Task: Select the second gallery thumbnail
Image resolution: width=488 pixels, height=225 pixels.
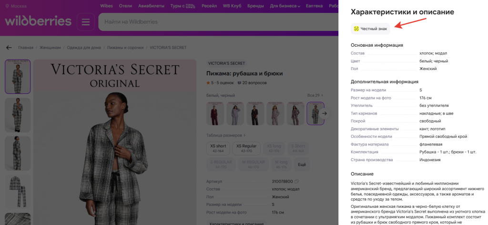Action: (18, 115)
